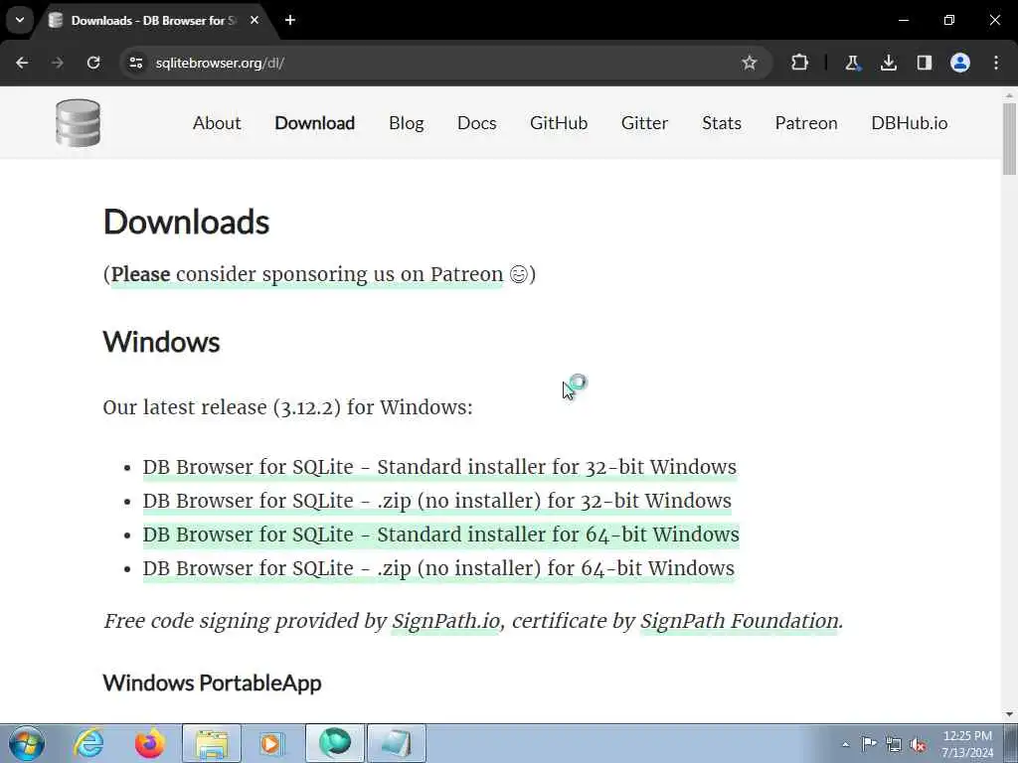Open site information icon in address bar

pos(135,63)
